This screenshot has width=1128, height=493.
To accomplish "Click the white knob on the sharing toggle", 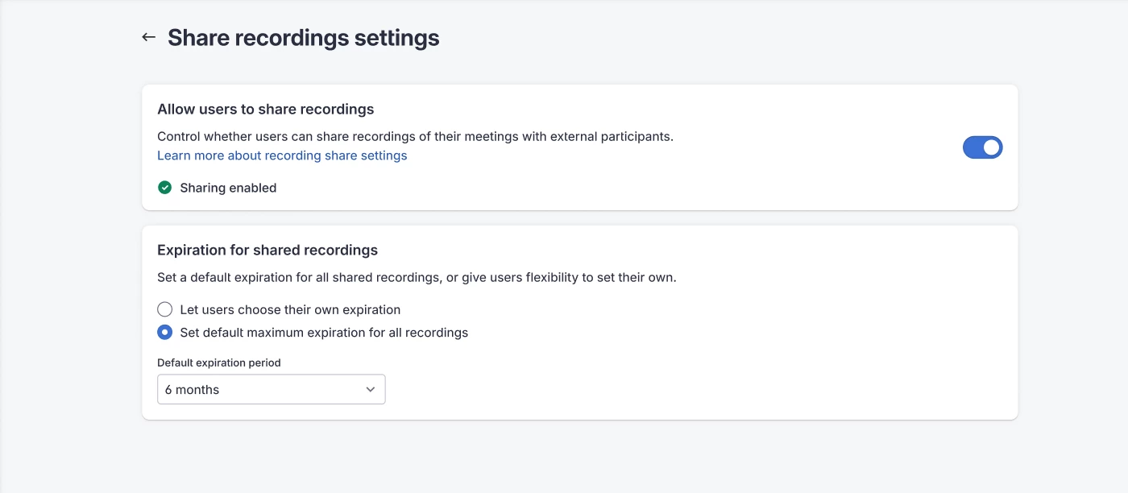I will coord(991,147).
